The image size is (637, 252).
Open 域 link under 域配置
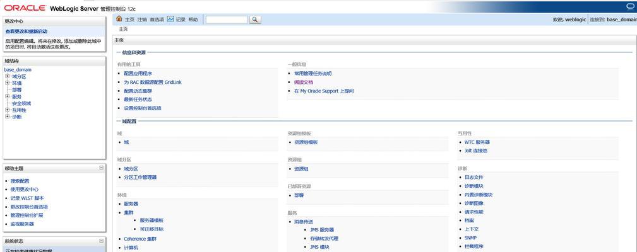[x=126, y=142]
